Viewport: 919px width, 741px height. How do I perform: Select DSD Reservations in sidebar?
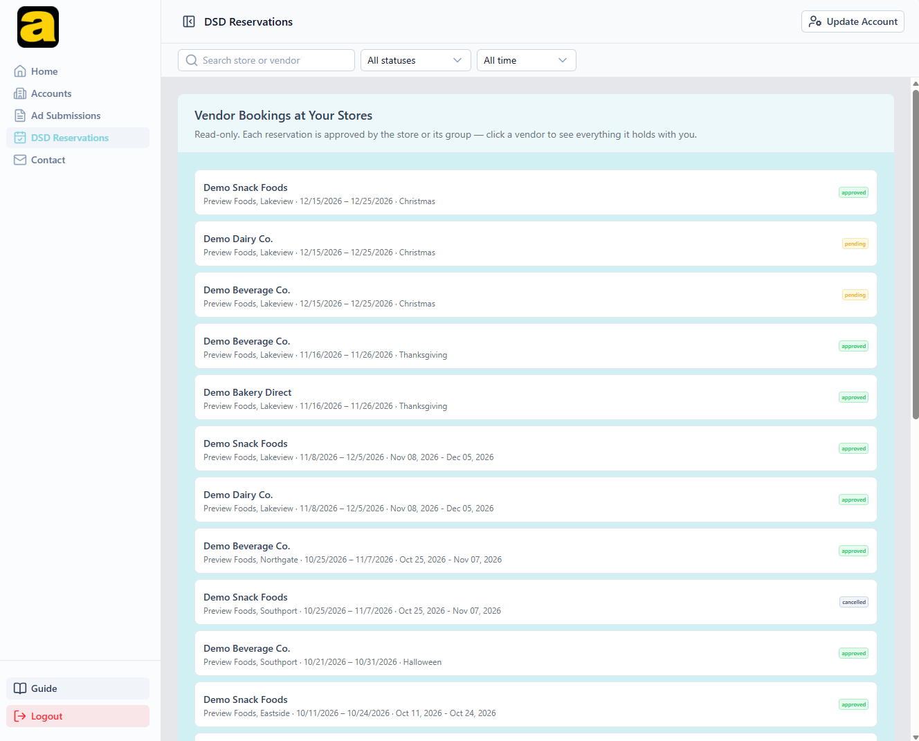(x=78, y=138)
